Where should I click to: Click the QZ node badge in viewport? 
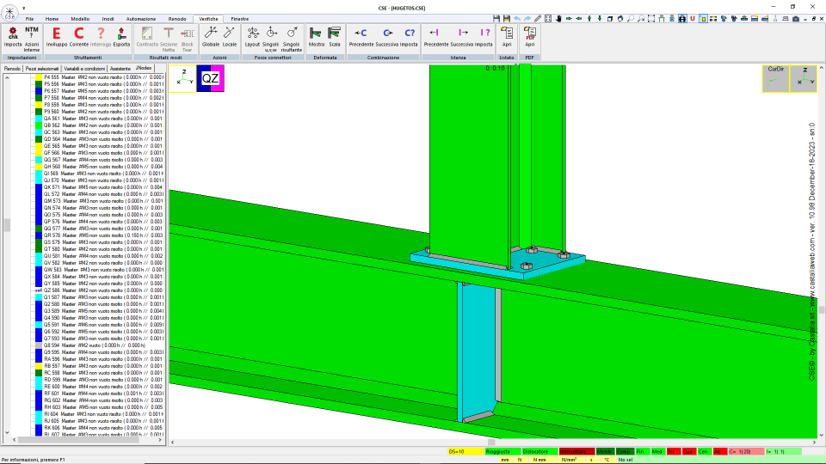coord(210,78)
